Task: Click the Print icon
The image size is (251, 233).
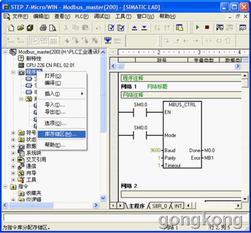Action: pos(43,28)
